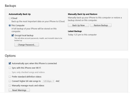Click the Restore Backup button
Viewport: 130px width, 94px height.
(x=101, y=25)
